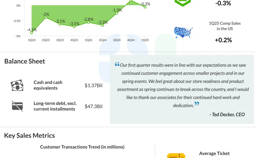Screen dimensions: 256x158
Task: Select the 4Q23 data point at -3.5%
Action: (74, 26)
